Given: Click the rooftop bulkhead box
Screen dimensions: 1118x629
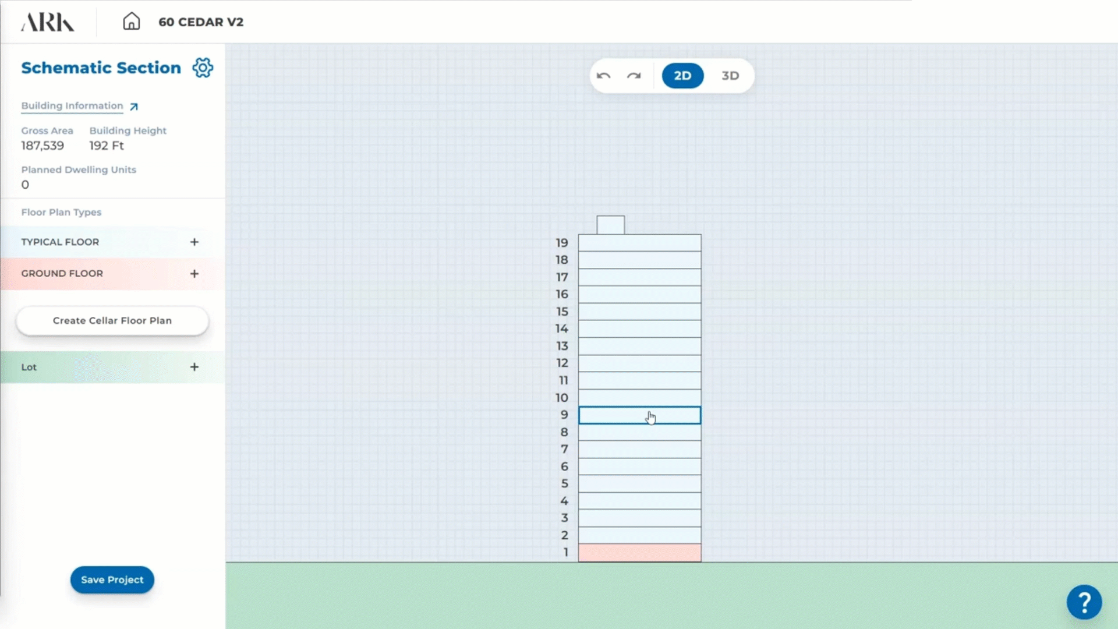Looking at the screenshot, I should 610,225.
